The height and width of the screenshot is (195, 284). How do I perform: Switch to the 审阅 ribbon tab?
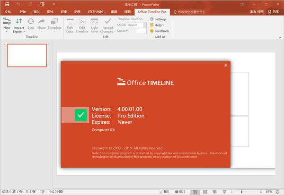click(x=114, y=12)
